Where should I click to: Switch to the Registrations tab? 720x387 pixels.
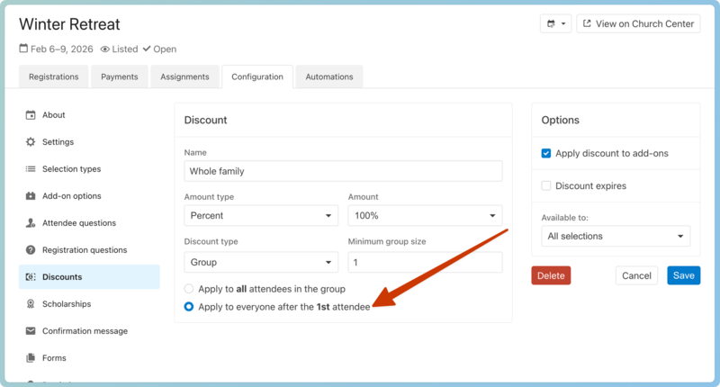pos(54,77)
